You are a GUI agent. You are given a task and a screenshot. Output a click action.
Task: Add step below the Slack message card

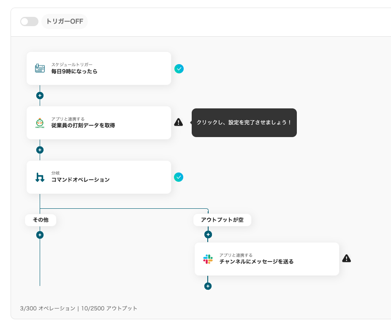208,286
